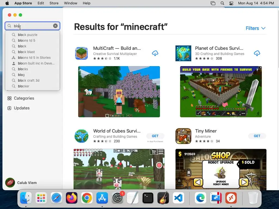Get the Tiny Miner app
The width and height of the screenshot is (279, 209).
click(x=257, y=136)
